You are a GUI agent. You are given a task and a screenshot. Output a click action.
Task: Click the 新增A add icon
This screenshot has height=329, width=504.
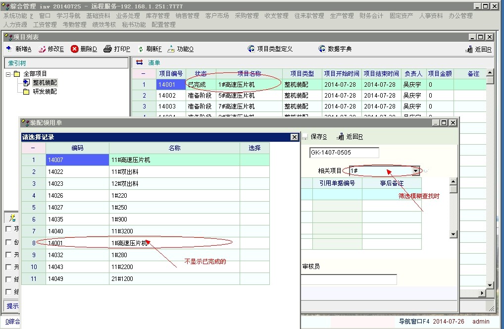pos(9,49)
